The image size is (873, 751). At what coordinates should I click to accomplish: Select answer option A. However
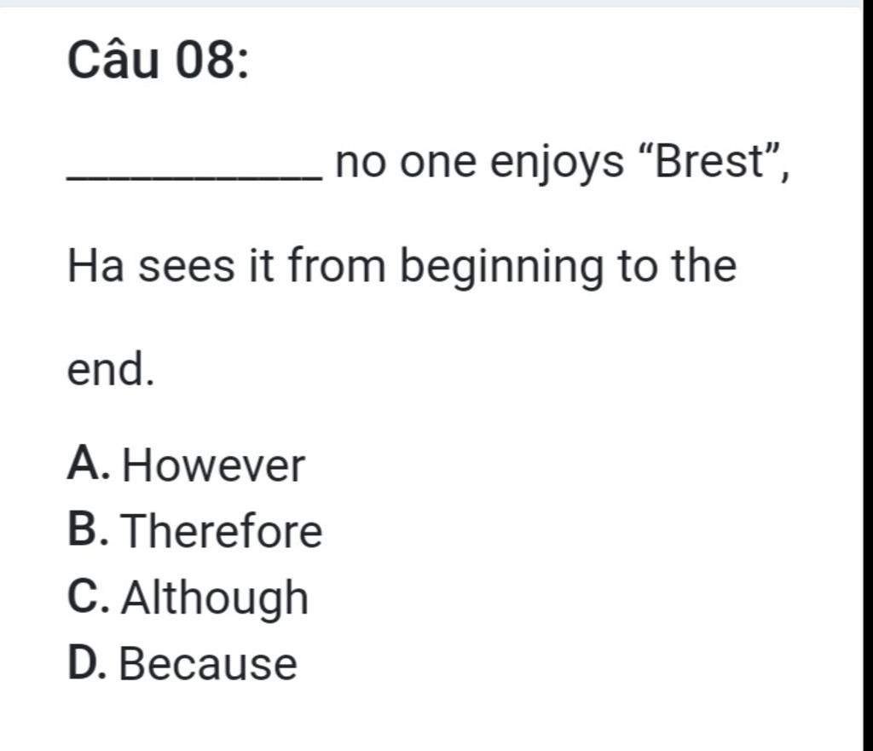pos(186,465)
